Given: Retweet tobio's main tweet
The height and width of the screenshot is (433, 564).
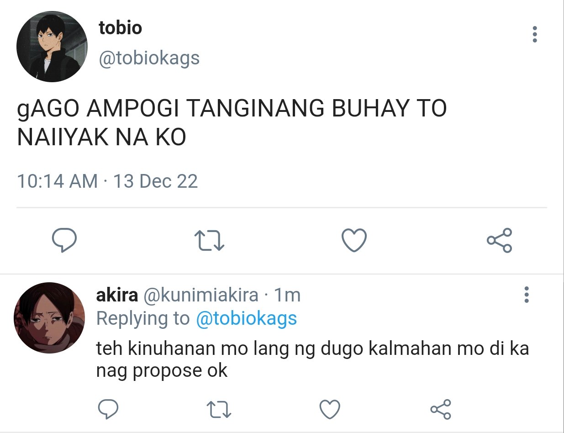Looking at the screenshot, I should [x=209, y=240].
